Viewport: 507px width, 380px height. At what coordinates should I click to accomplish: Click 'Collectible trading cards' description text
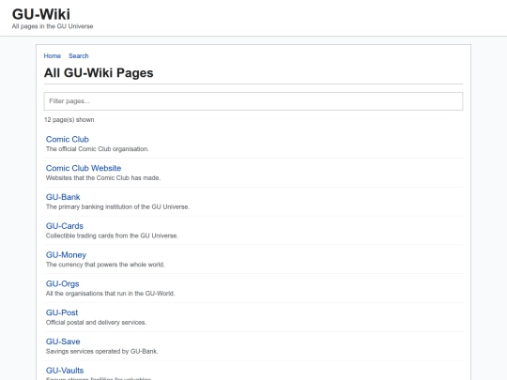coord(112,236)
